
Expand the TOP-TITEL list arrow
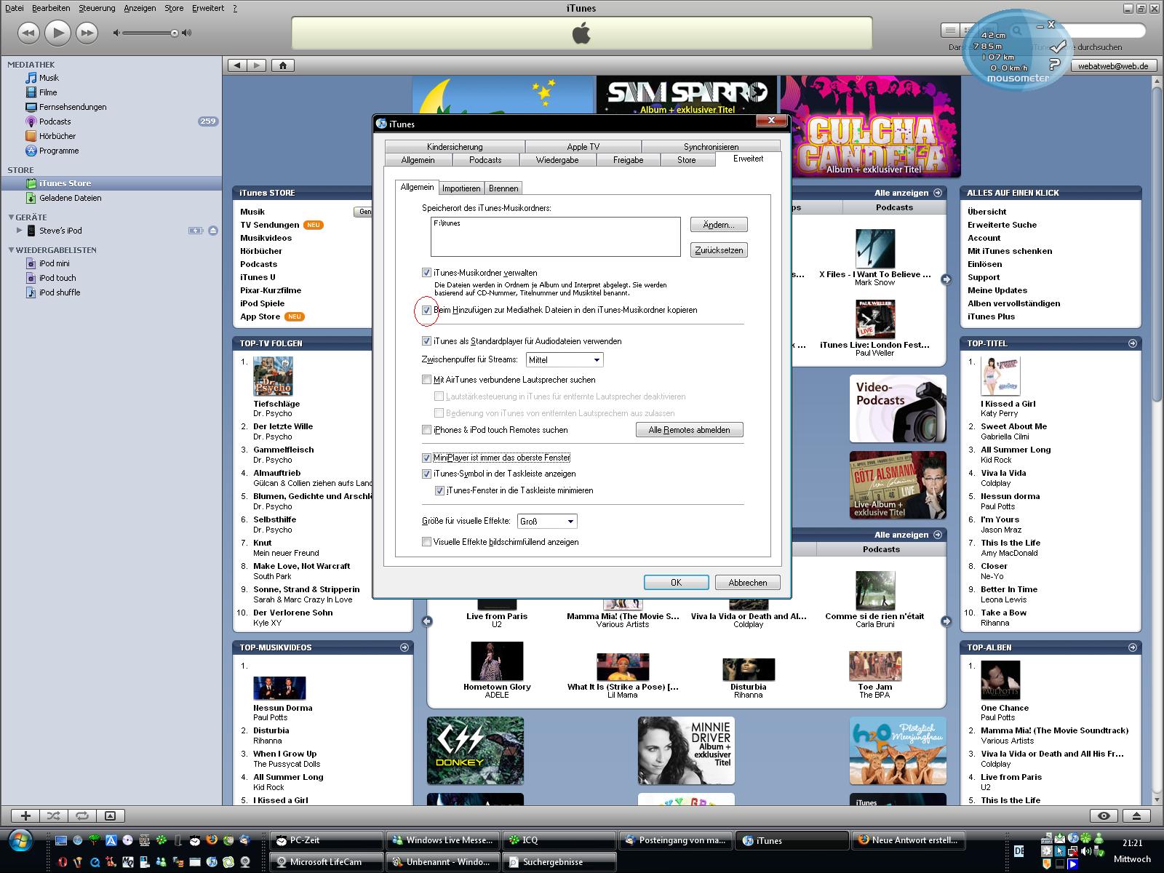(x=1132, y=343)
